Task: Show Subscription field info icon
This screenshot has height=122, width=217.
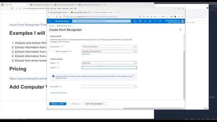Action: [x=62, y=47]
